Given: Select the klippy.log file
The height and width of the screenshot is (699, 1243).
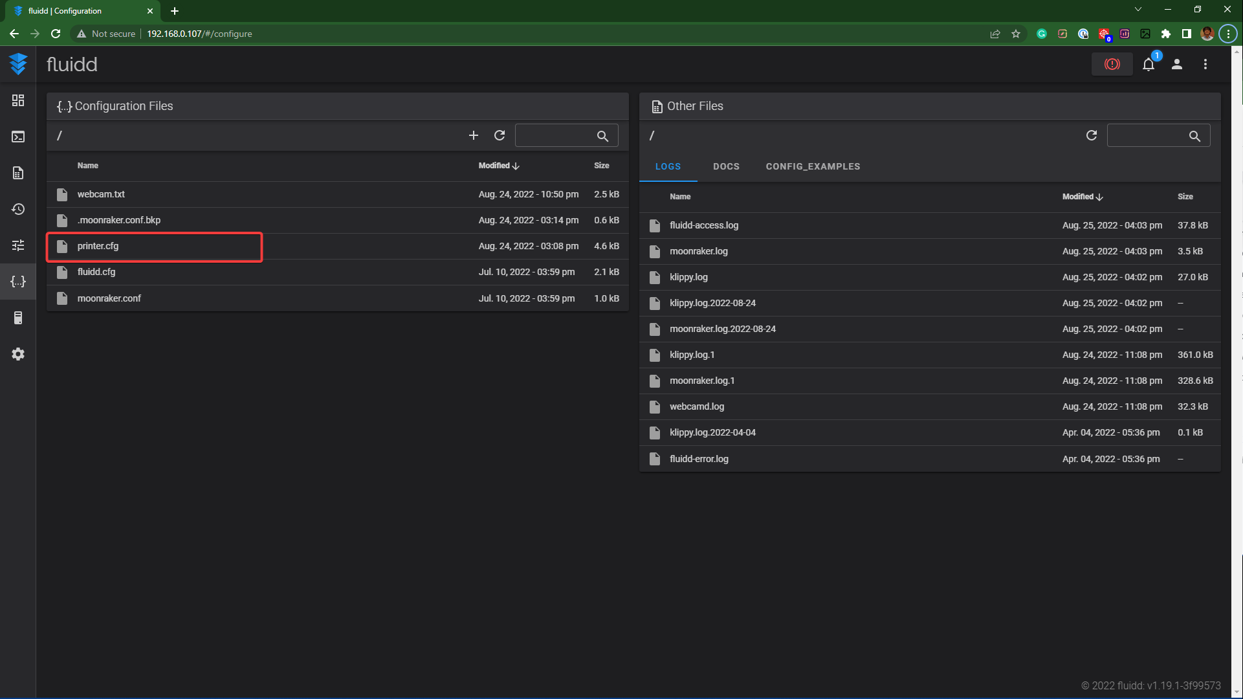Looking at the screenshot, I should coord(930,277).
